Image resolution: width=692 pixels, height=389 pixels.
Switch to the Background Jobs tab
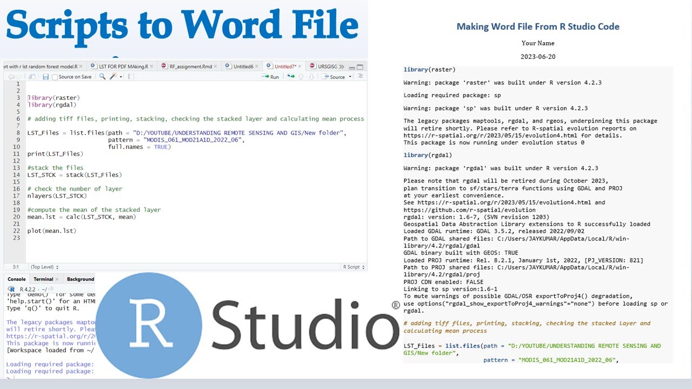click(81, 279)
